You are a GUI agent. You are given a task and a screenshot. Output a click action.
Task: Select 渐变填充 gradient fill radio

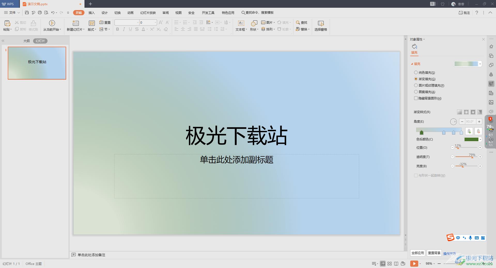416,79
